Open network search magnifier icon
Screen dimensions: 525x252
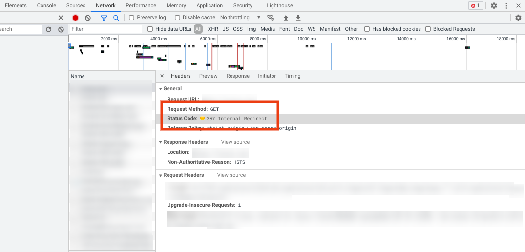coord(116,18)
